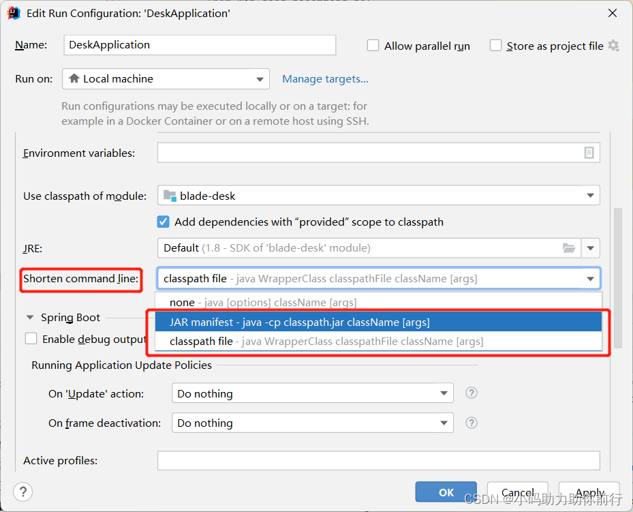Click Manage targets link
The image size is (633, 512).
coord(326,78)
